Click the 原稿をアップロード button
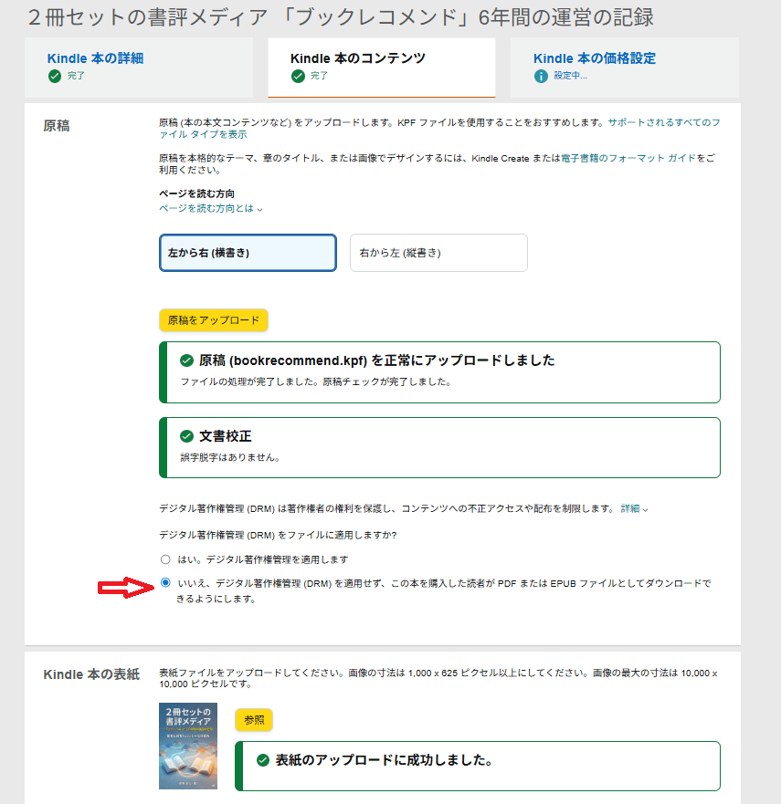 [214, 320]
